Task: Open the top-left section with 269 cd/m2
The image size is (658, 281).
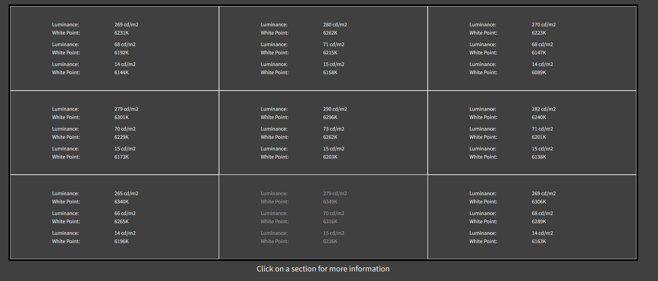Action: coord(114,49)
